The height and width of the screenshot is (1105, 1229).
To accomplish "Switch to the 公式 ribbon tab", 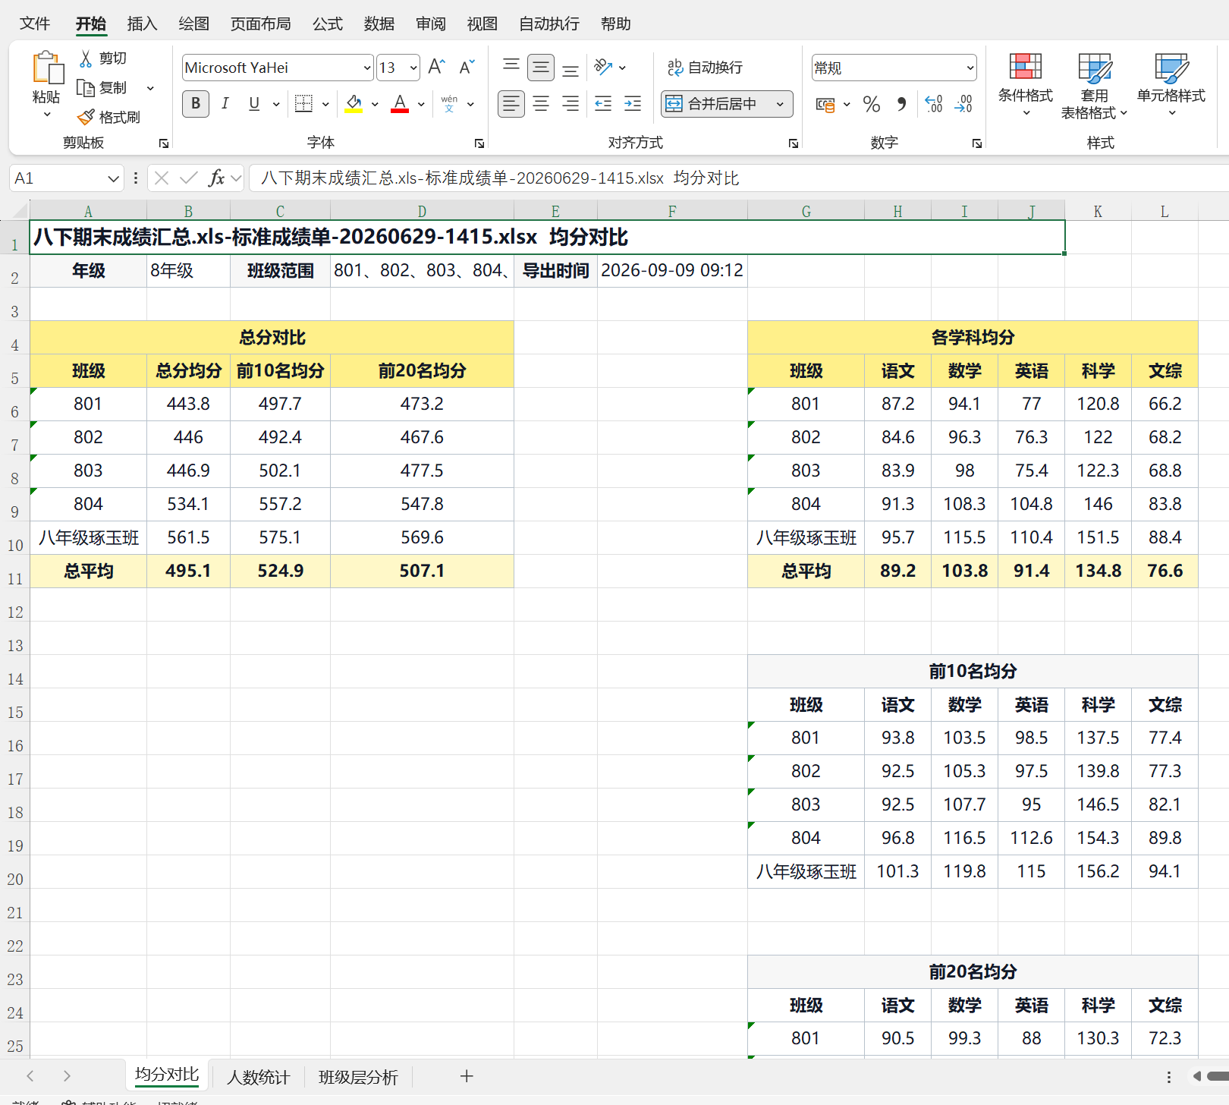I will 327,24.
